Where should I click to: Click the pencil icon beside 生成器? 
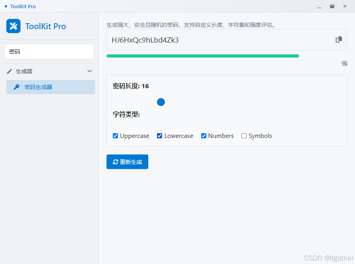[9, 71]
